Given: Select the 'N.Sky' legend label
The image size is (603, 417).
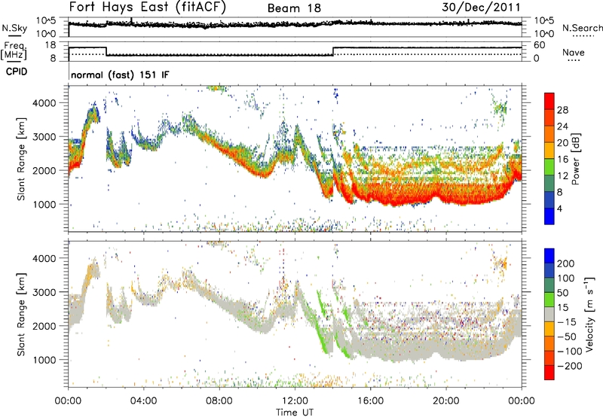Looking at the screenshot, I should tap(14, 28).
